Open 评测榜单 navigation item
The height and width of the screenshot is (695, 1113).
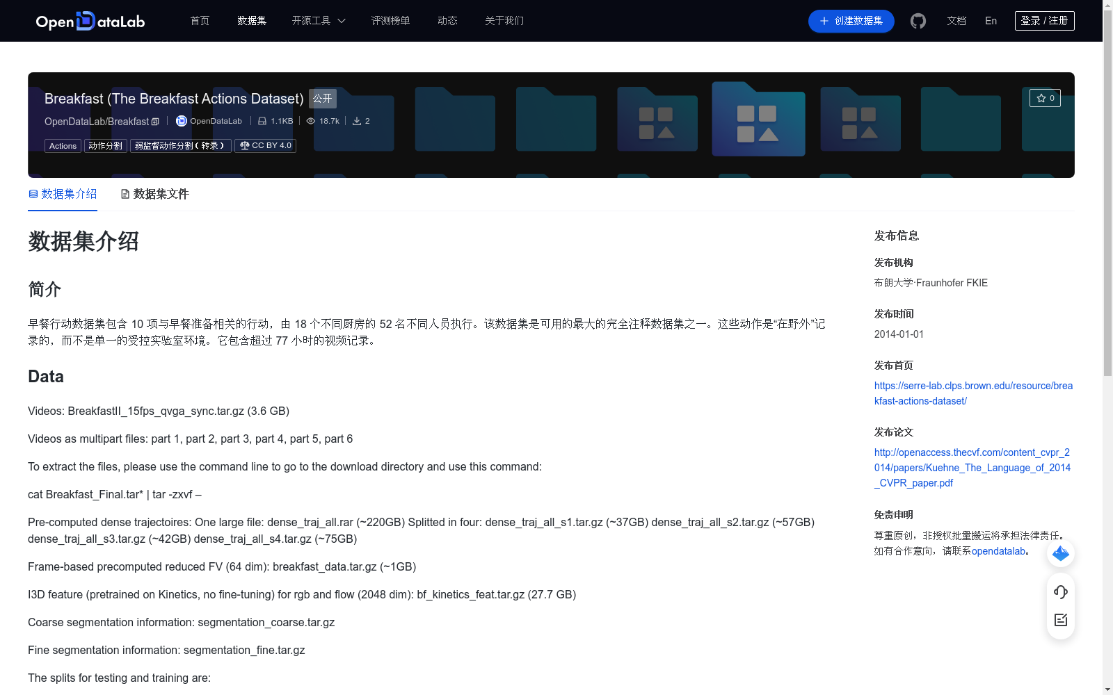point(391,21)
